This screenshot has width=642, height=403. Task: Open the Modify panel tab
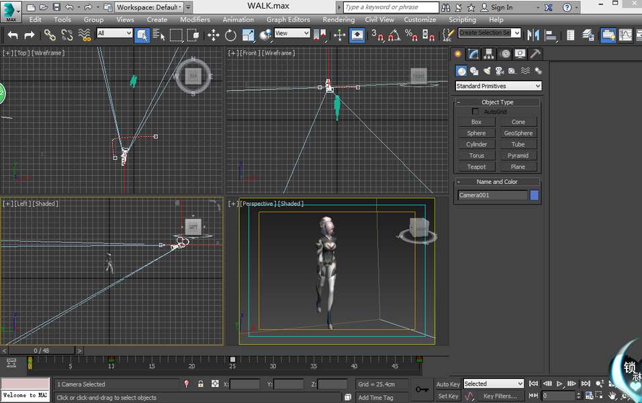click(x=473, y=54)
